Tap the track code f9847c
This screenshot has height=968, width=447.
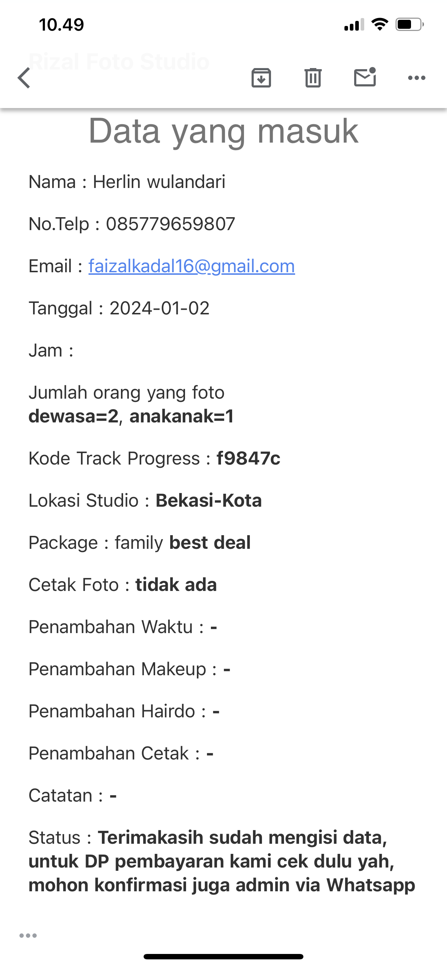click(248, 458)
